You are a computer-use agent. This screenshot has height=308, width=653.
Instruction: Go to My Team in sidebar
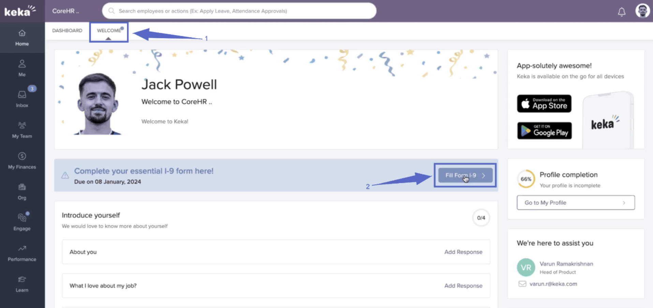[x=22, y=130]
